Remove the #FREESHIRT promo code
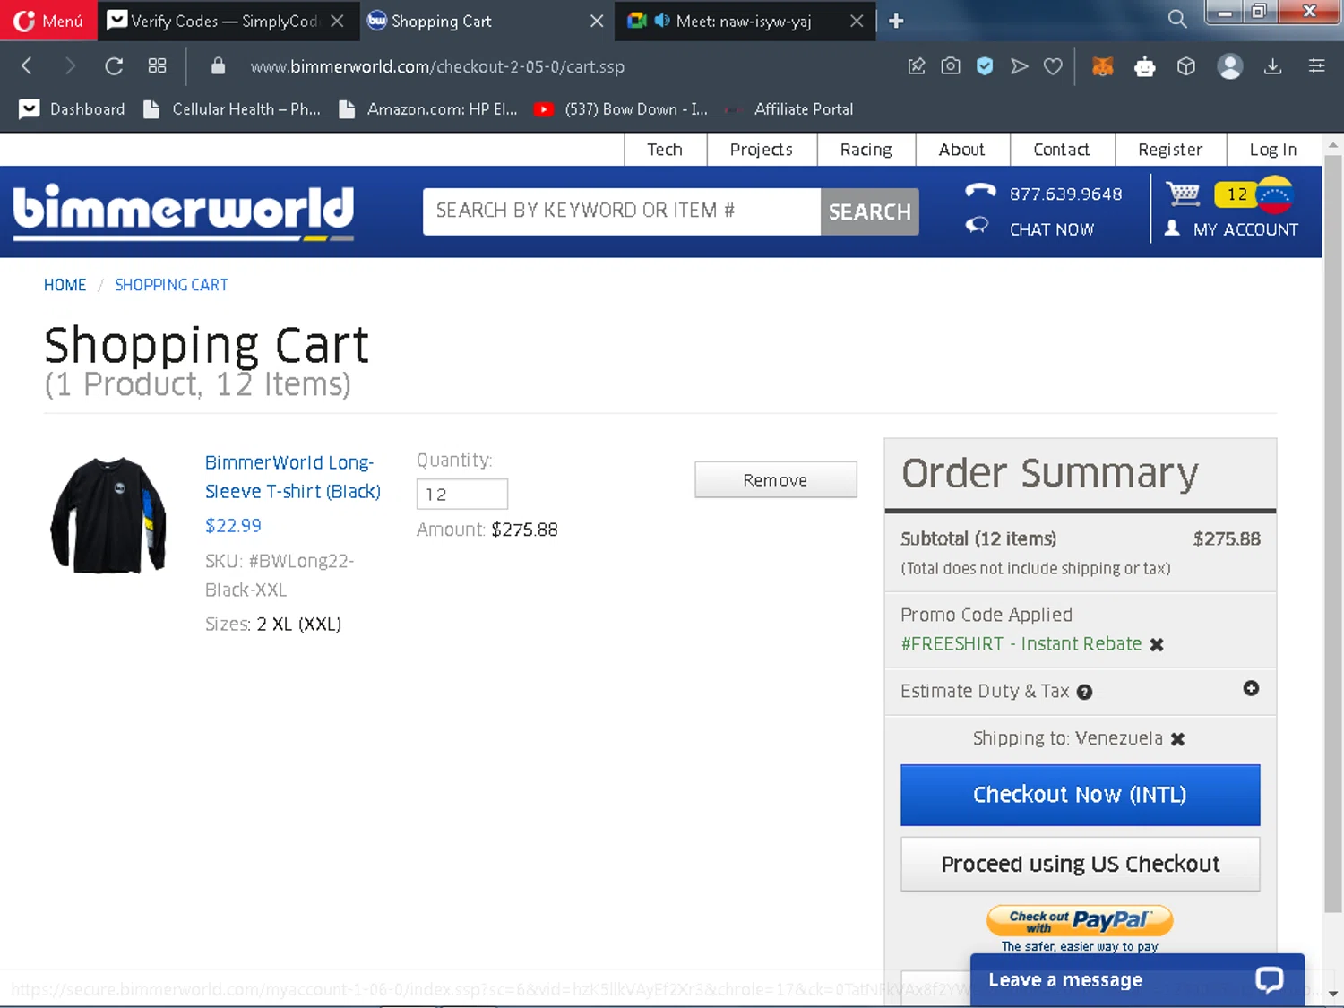Screen dimensions: 1344x1008 pyautogui.click(x=1157, y=644)
